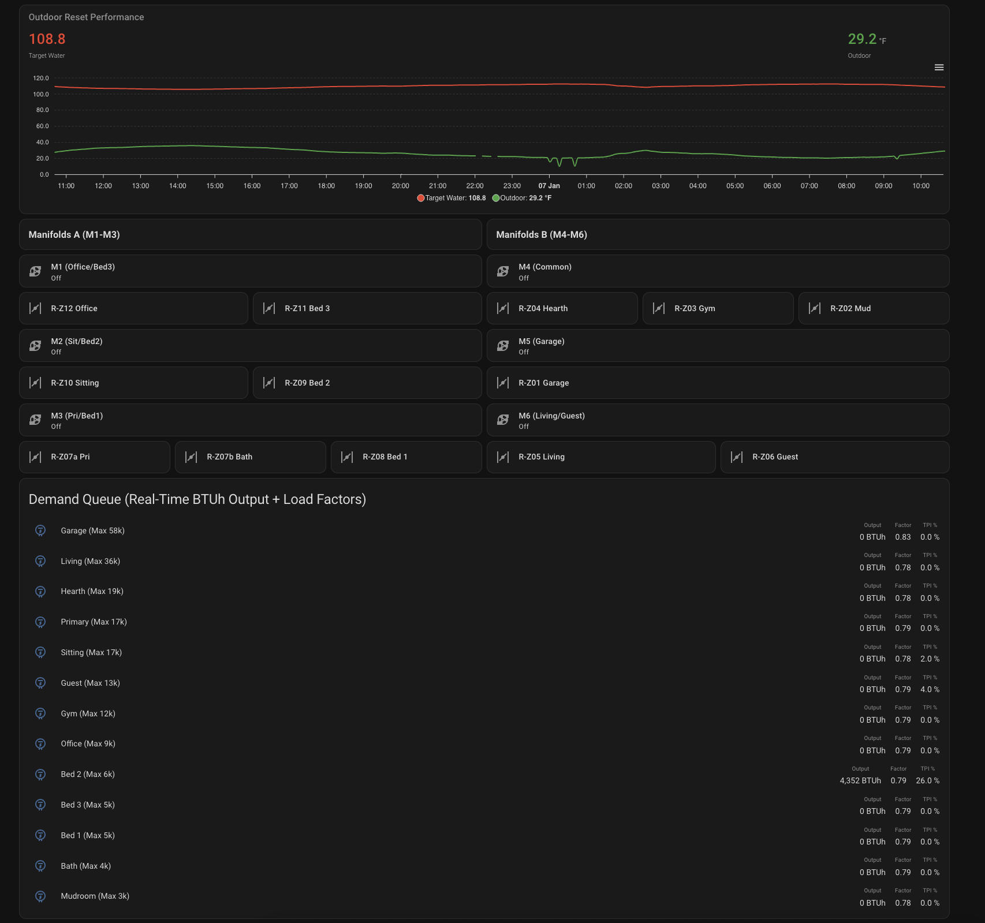The width and height of the screenshot is (985, 923).
Task: Click the 108.8 Target Water reading
Action: click(47, 39)
